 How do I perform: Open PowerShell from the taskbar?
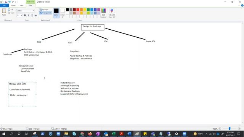point(43,134)
